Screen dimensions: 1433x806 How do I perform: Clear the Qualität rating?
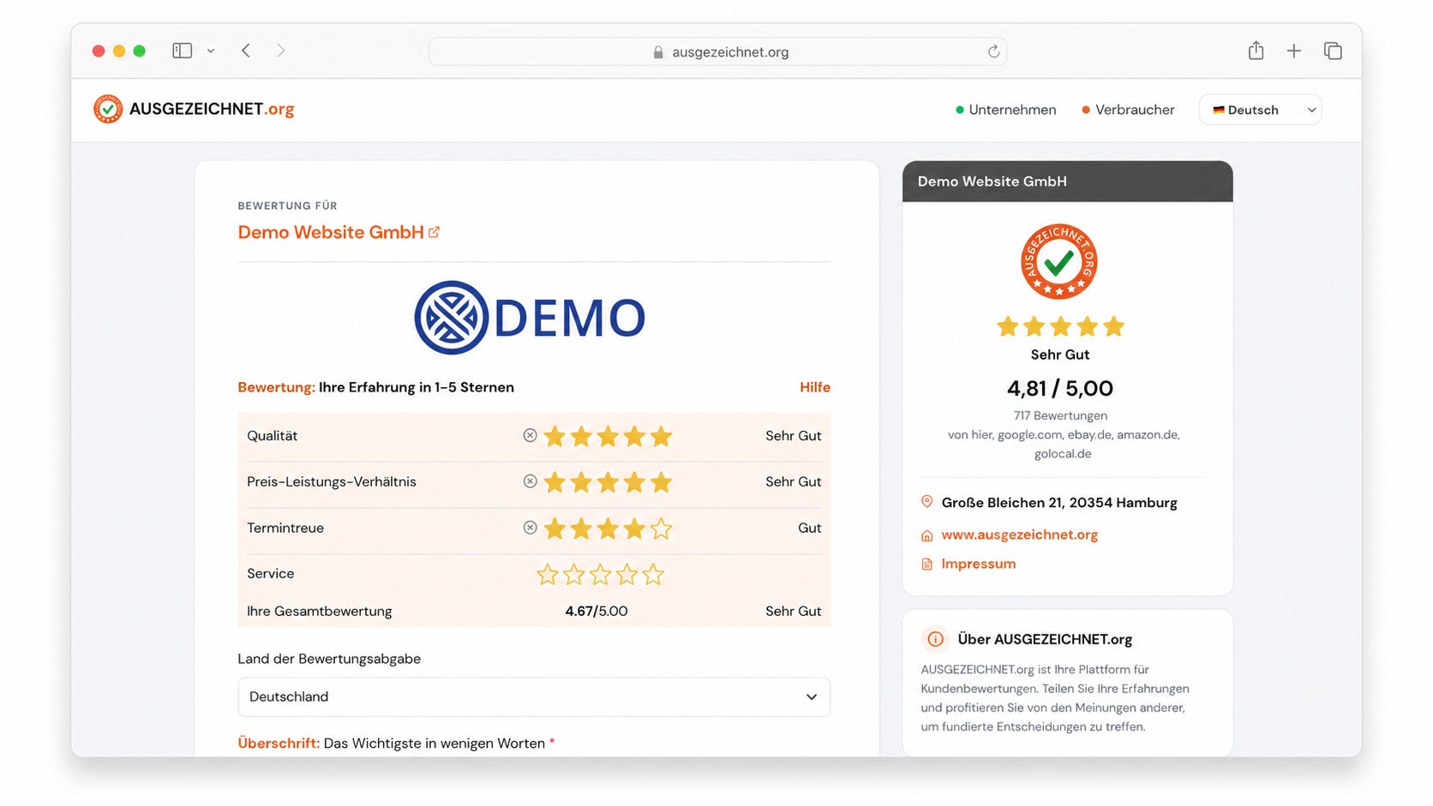[x=531, y=435]
